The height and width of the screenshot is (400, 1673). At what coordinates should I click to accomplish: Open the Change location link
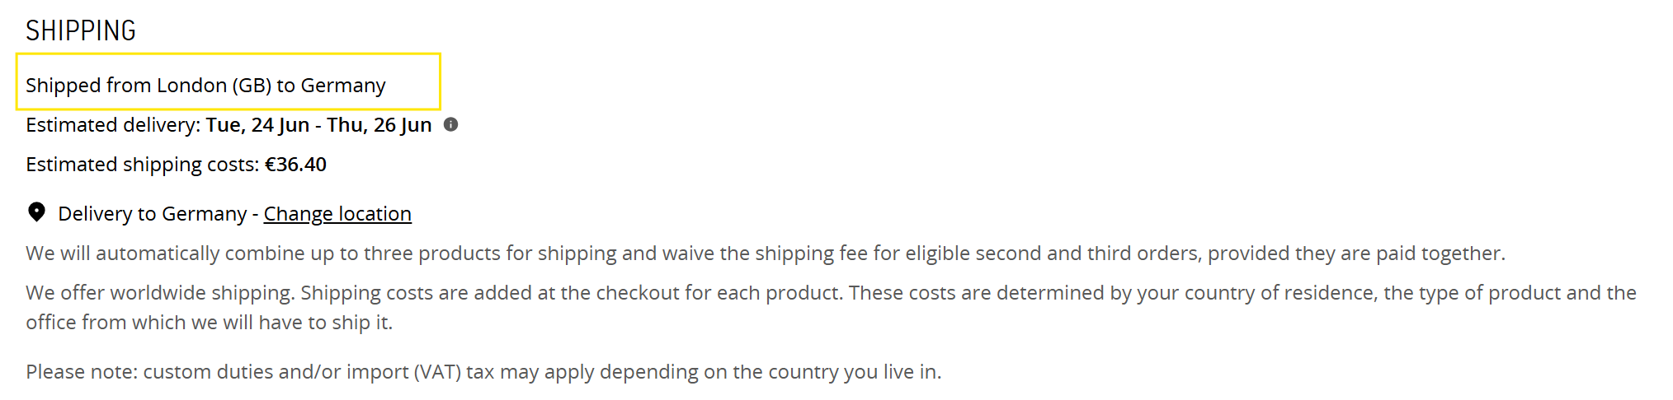pyautogui.click(x=337, y=214)
